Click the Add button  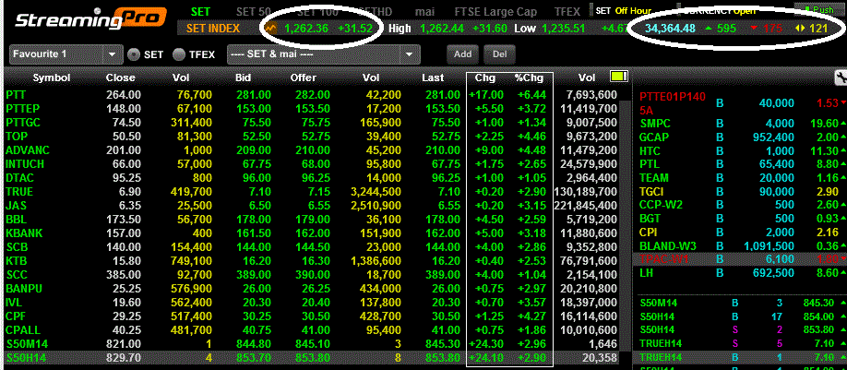click(462, 54)
